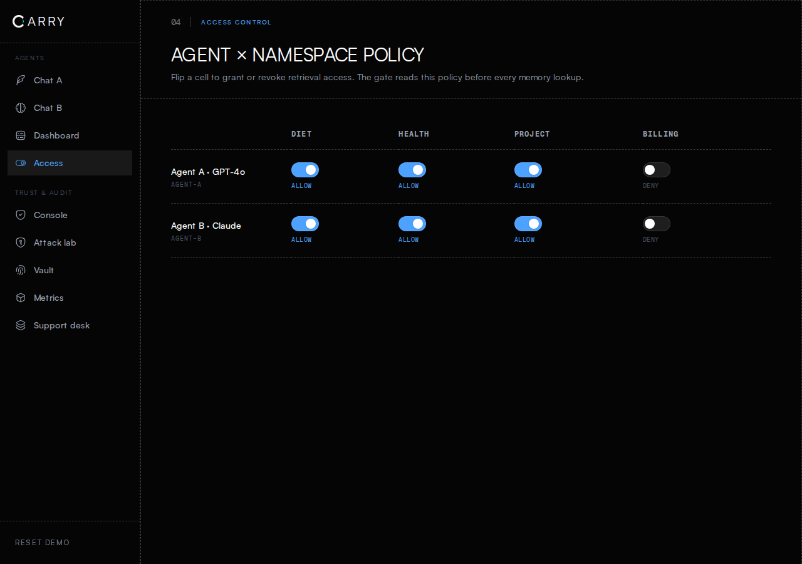Click the Chat B brain icon

pyautogui.click(x=21, y=108)
